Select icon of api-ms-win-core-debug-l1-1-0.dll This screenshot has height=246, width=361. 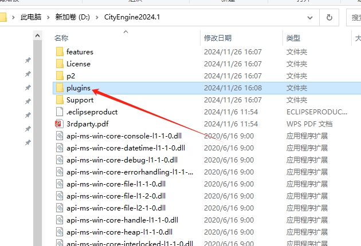tap(60, 160)
